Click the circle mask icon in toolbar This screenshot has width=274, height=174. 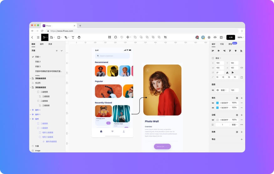click(x=116, y=37)
